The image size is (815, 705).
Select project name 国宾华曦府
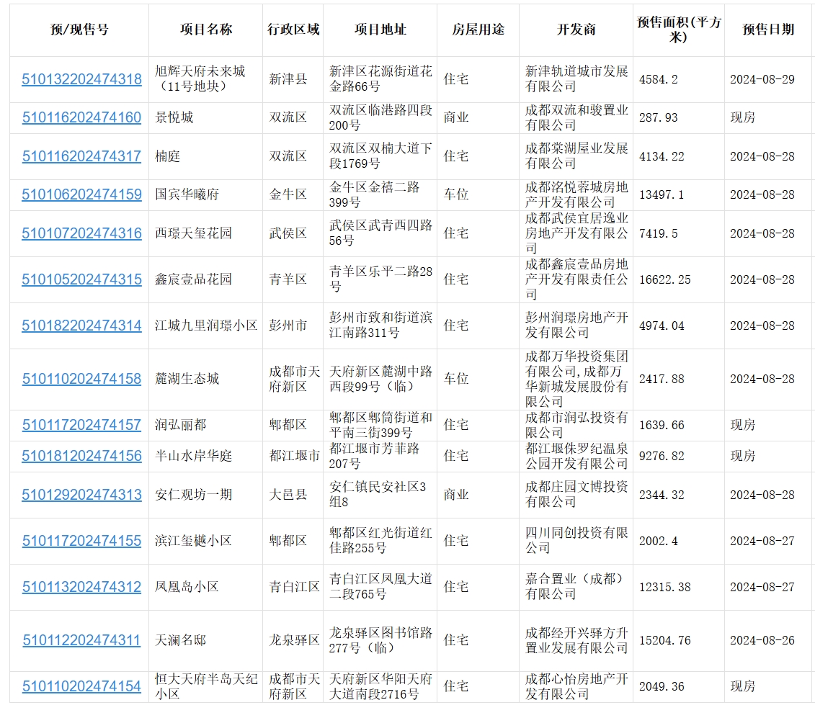[187, 195]
